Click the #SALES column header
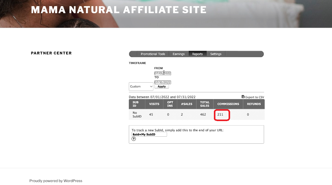 (187, 104)
